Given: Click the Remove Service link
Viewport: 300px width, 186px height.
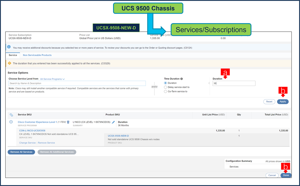Looking at the screenshot, I should coord(46,143).
